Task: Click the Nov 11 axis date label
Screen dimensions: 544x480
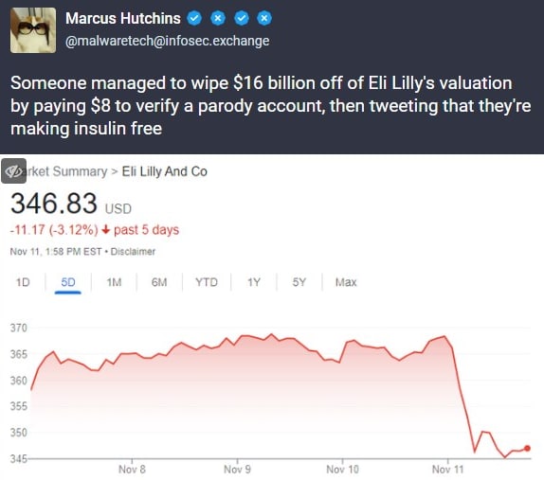Action: (447, 470)
